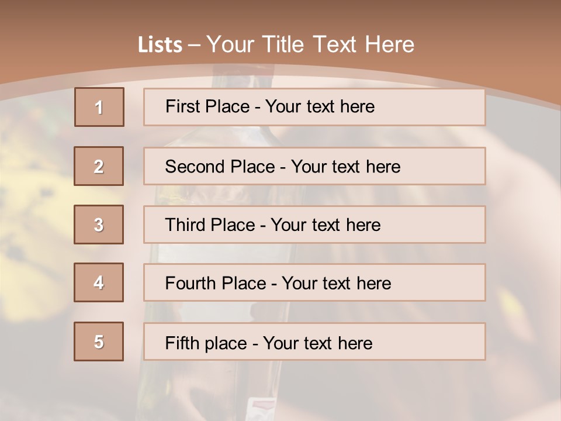Select the Third Place text box
Screen dimensions: 561x421
314,225
